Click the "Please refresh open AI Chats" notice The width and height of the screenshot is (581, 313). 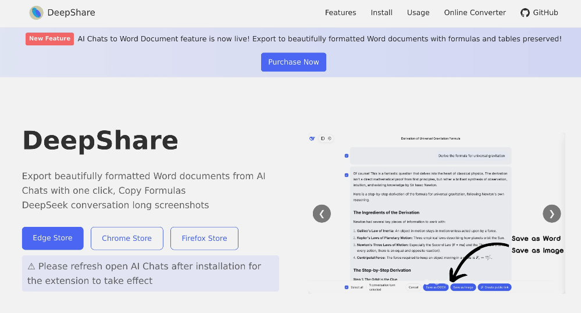coord(151,273)
